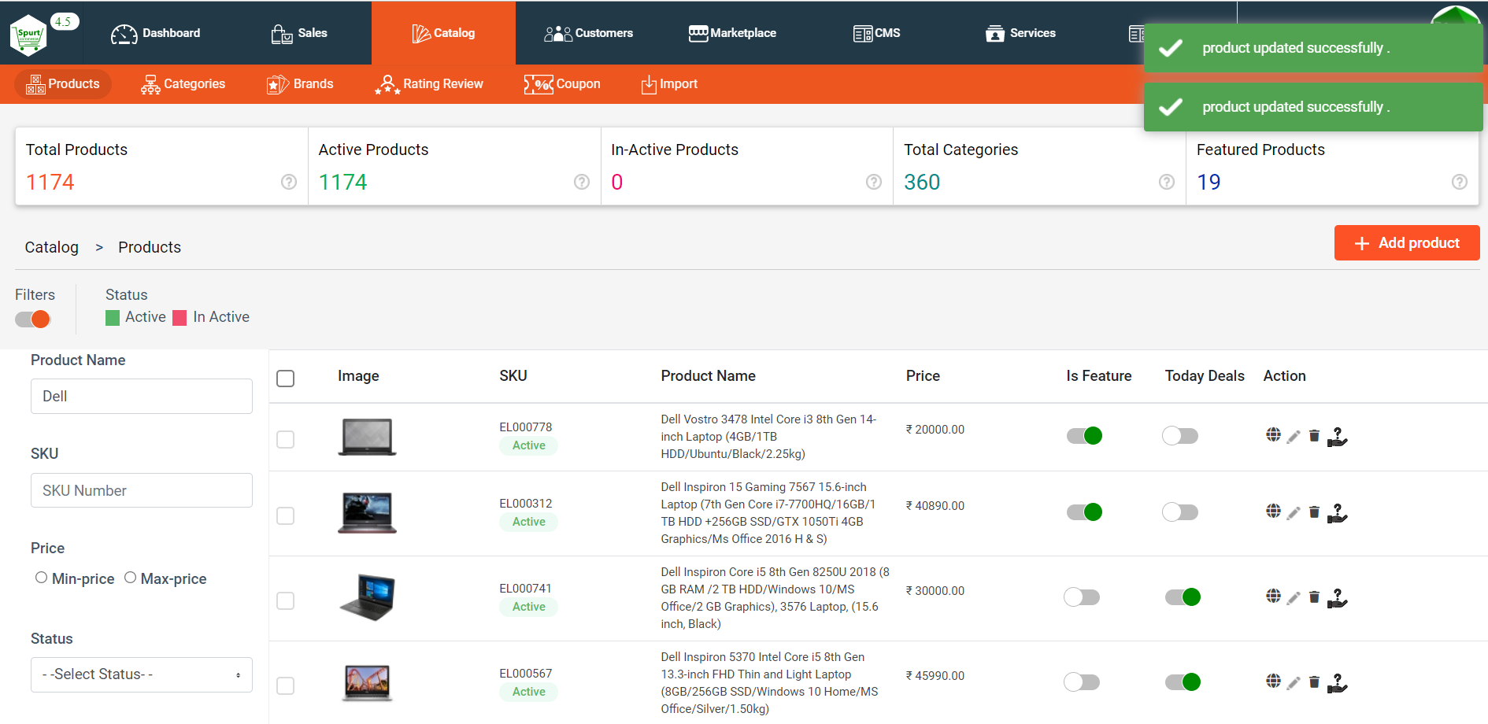Click the green Active status swatch
The height and width of the screenshot is (724, 1488).
point(113,317)
